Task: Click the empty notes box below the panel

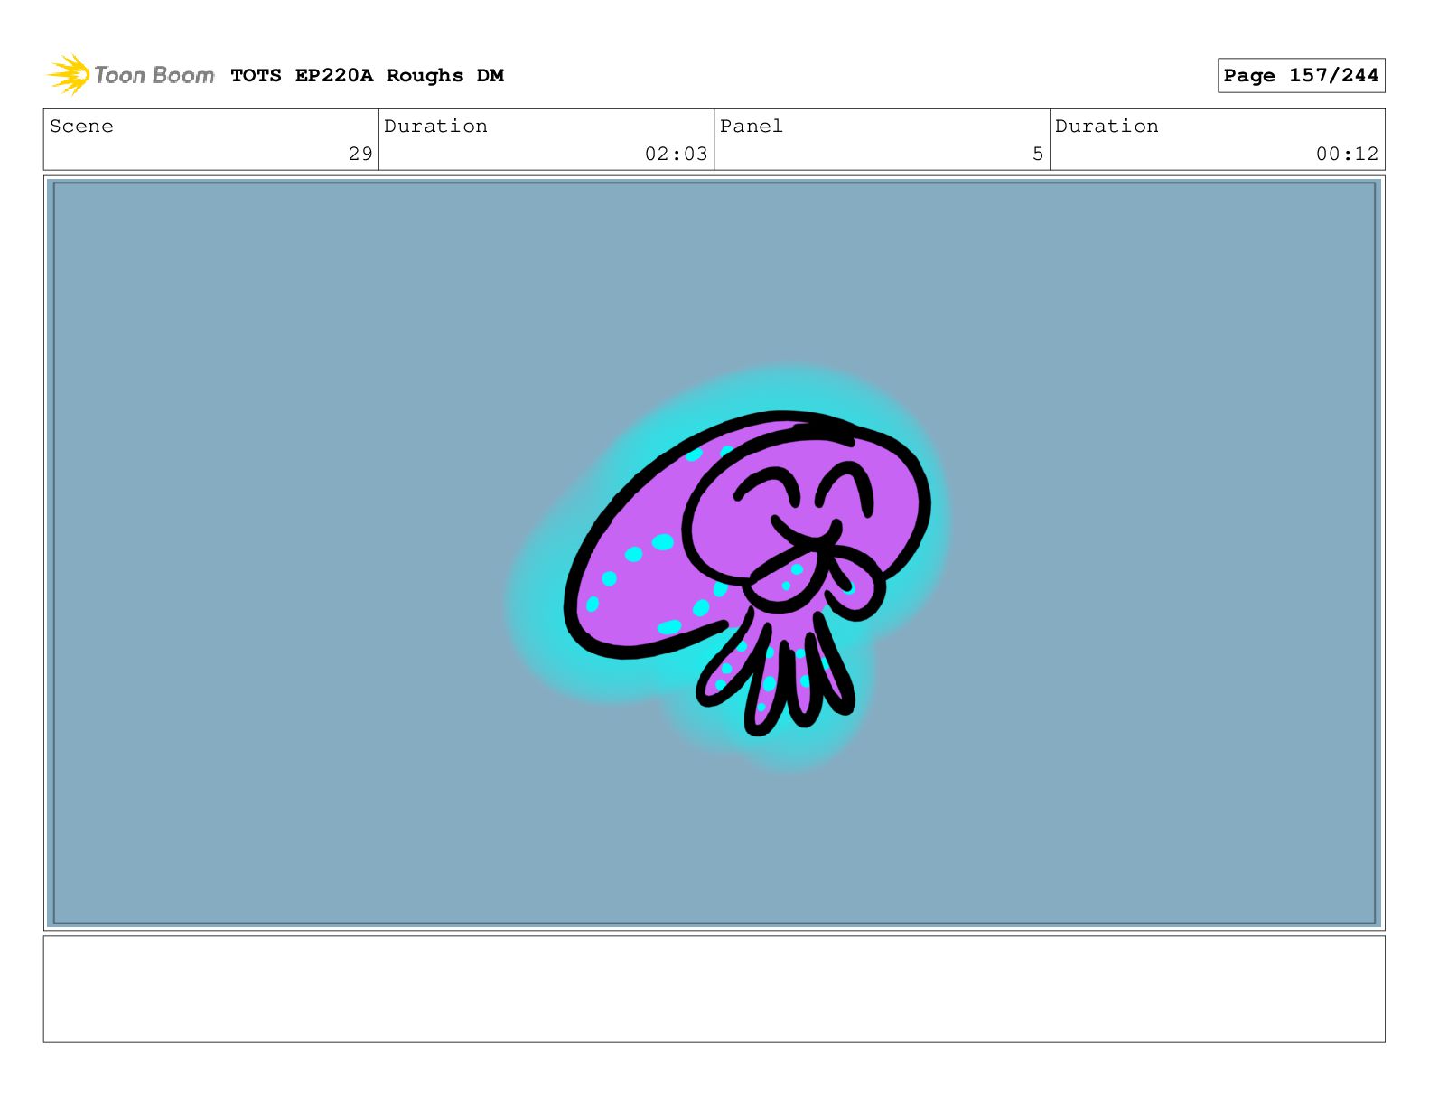Action: [714, 989]
